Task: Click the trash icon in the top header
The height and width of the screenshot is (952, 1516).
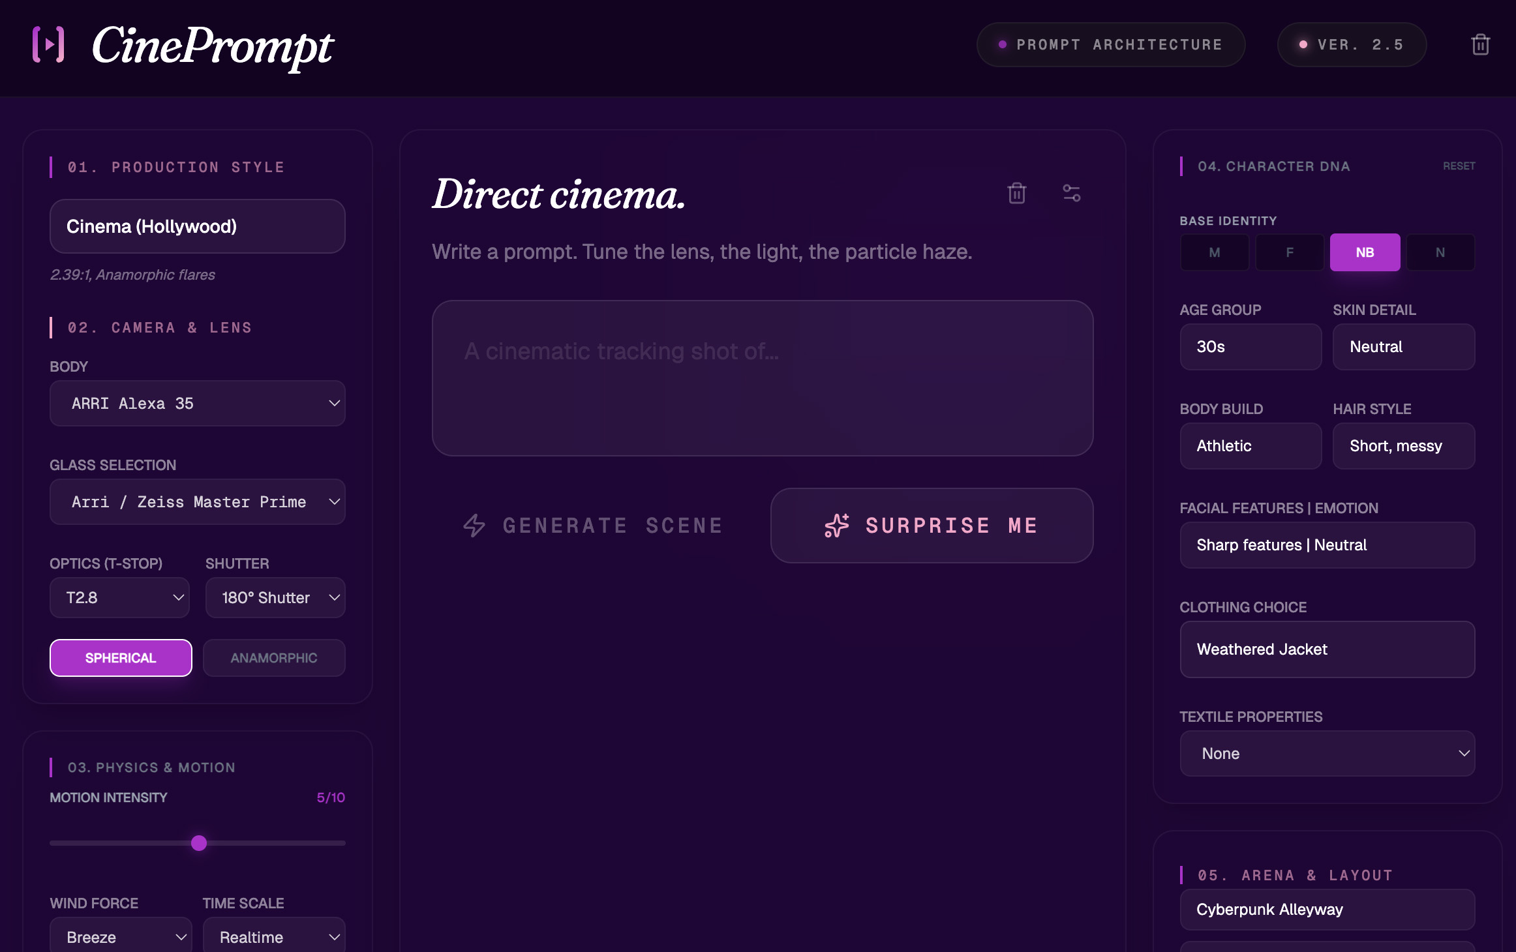Action: [x=1479, y=44]
